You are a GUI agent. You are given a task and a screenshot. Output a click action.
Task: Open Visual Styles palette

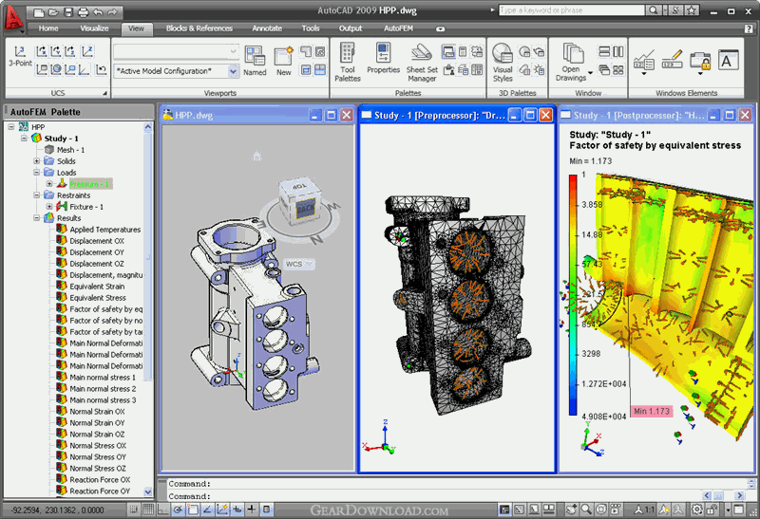tap(503, 62)
